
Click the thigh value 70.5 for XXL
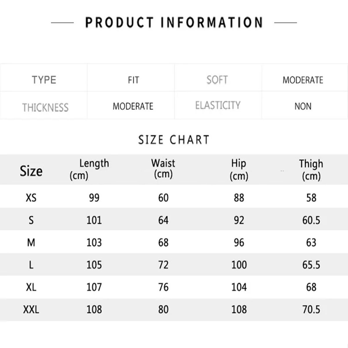(311, 309)
